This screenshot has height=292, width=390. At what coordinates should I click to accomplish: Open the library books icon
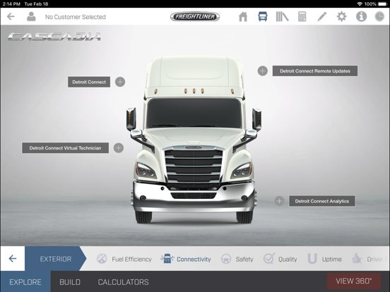(x=282, y=17)
